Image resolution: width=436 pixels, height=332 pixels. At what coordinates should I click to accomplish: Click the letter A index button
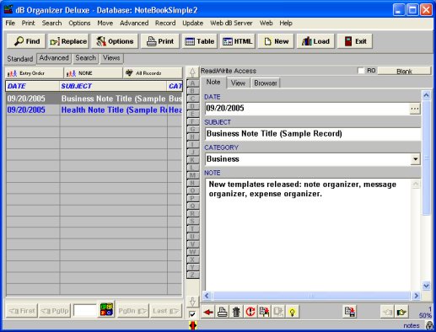[x=192, y=83]
